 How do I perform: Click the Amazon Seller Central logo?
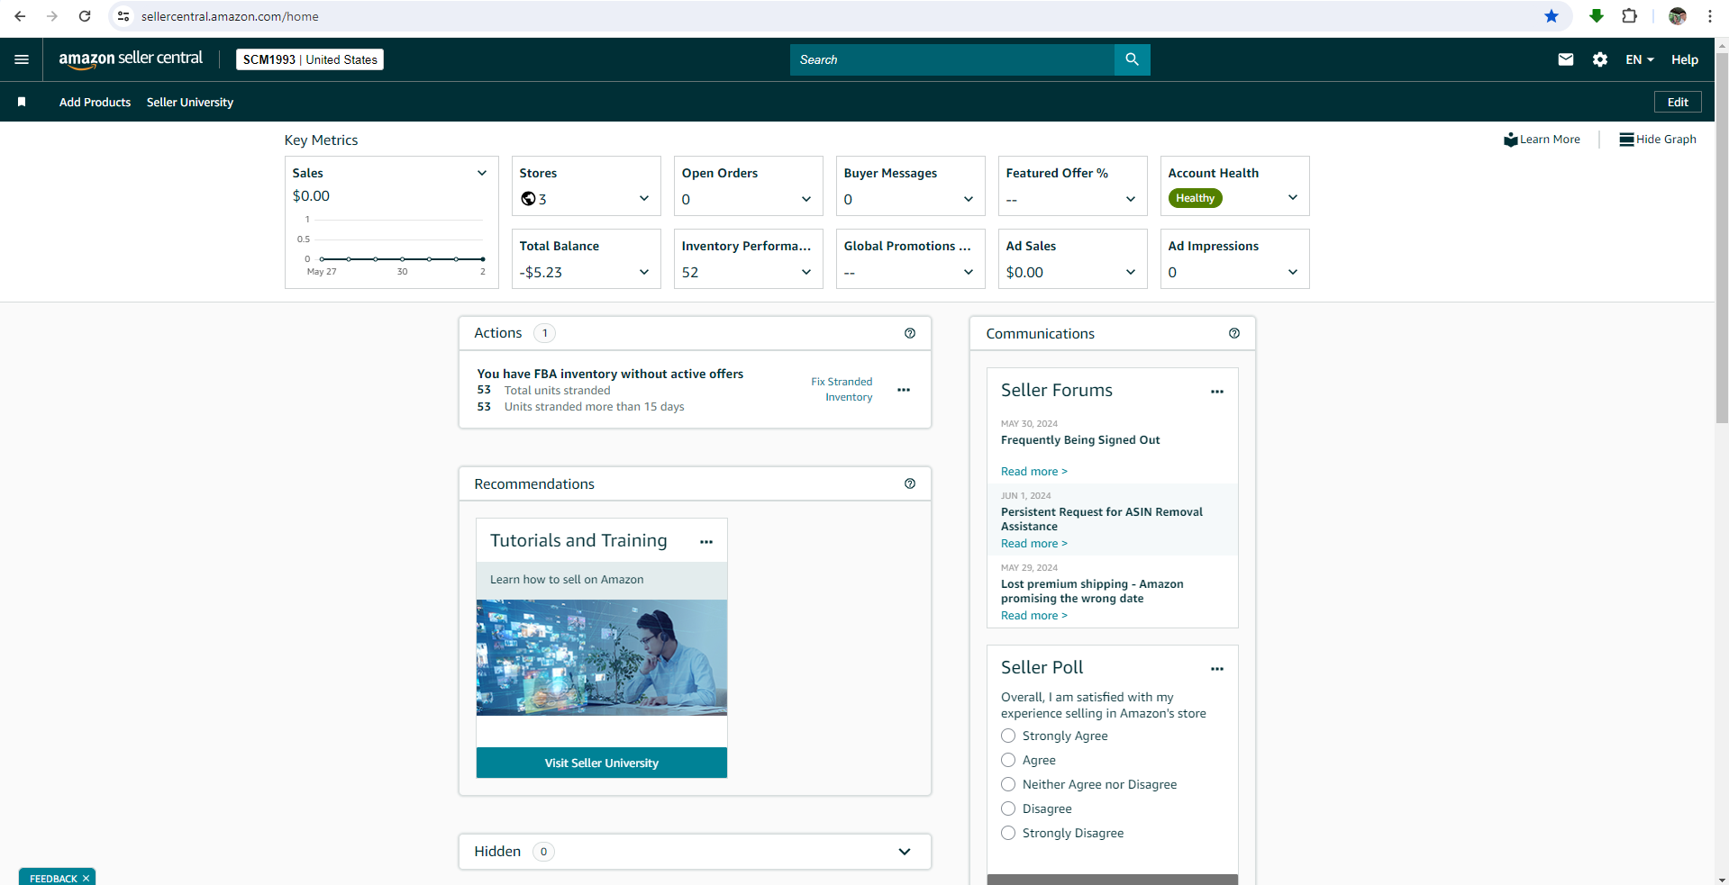pyautogui.click(x=131, y=59)
